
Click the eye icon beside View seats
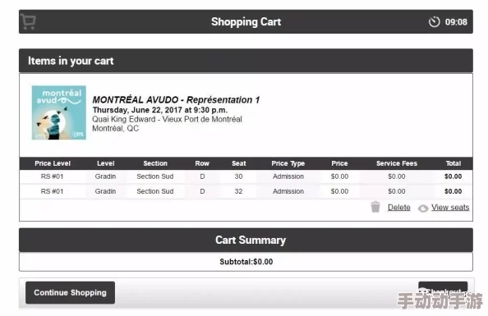coord(423,208)
